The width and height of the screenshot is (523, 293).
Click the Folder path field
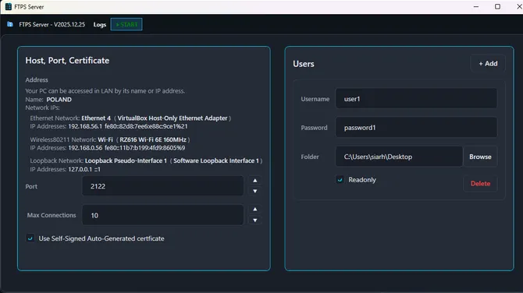pos(399,157)
